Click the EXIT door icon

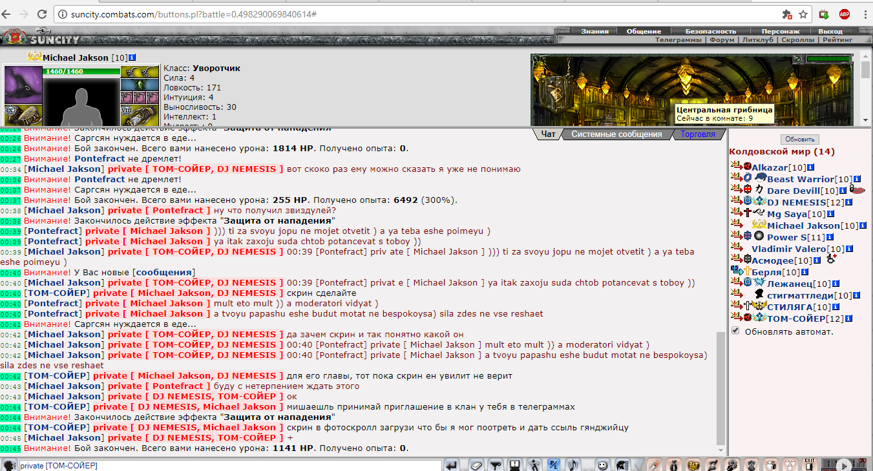coord(810,465)
